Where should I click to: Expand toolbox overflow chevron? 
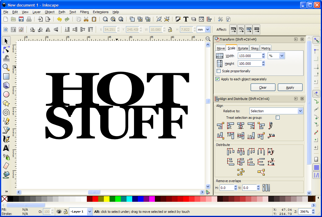(6, 191)
